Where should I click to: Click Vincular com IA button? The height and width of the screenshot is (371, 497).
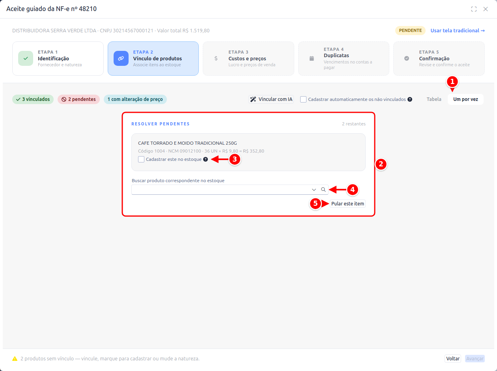(x=271, y=99)
